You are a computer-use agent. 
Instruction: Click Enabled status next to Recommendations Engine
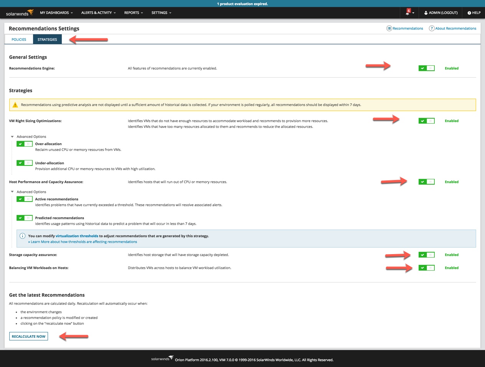[x=452, y=68]
